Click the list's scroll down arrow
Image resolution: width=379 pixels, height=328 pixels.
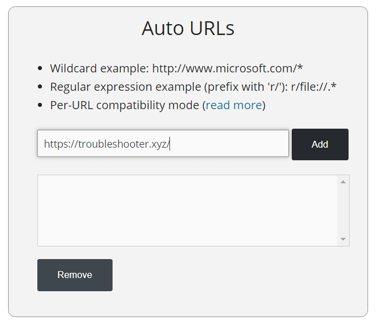343,239
